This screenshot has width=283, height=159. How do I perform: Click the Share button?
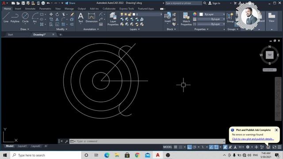point(70,3)
